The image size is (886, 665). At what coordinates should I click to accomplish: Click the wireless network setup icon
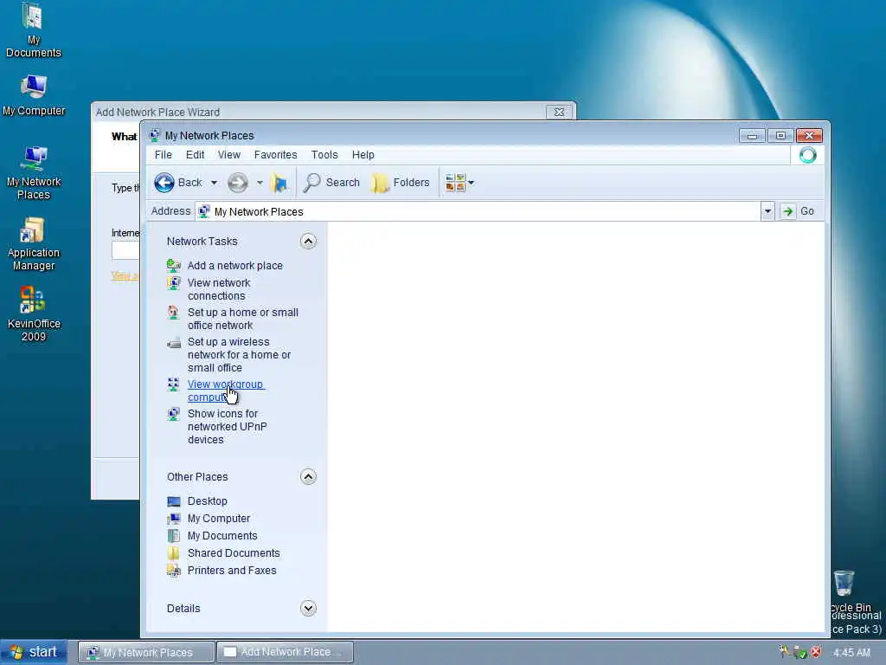pos(174,342)
